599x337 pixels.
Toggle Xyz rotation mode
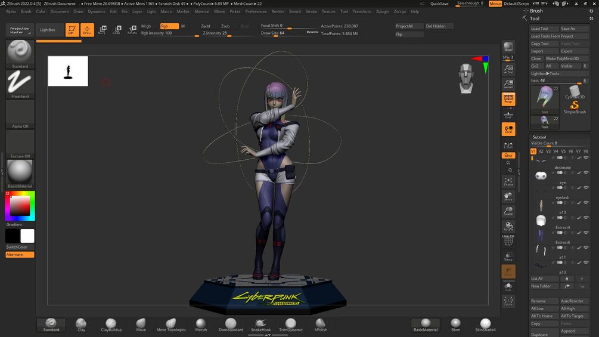[508, 156]
